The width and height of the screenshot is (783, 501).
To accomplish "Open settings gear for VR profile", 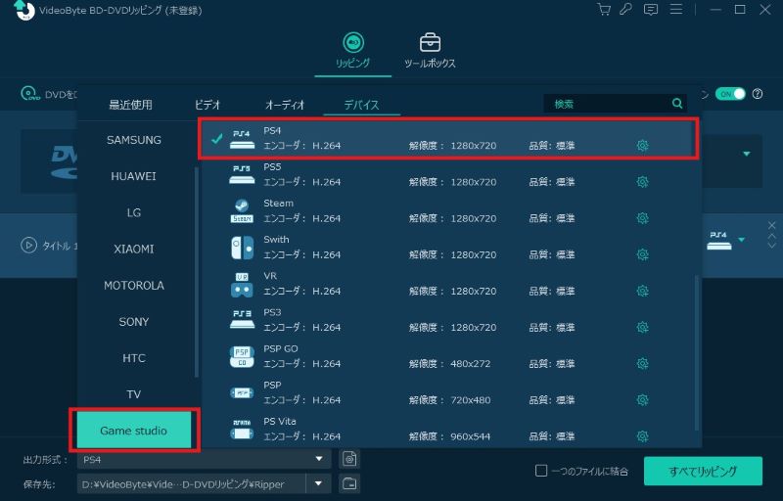I will click(643, 291).
